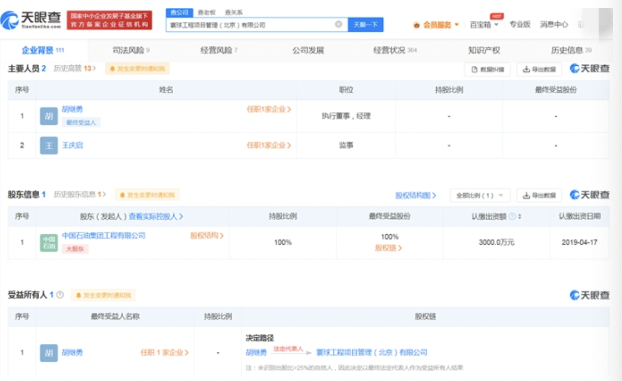Click the 中国石油 shareholder logo icon

click(x=49, y=243)
